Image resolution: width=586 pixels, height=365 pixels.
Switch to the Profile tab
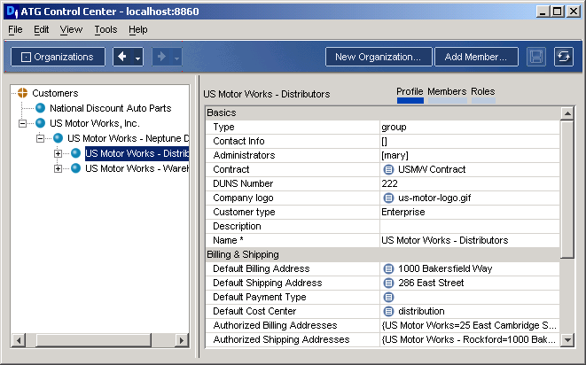pyautogui.click(x=410, y=95)
